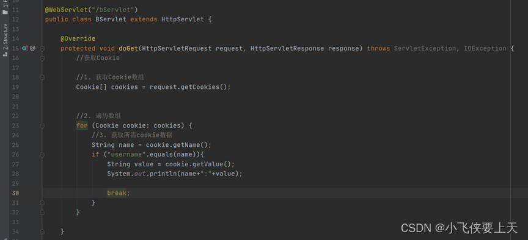Click the HttpServletRequest parameter type
Screen dimensions: 528x240
[177, 48]
